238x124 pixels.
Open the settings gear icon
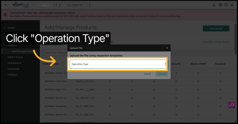pyautogui.click(x=220, y=5)
